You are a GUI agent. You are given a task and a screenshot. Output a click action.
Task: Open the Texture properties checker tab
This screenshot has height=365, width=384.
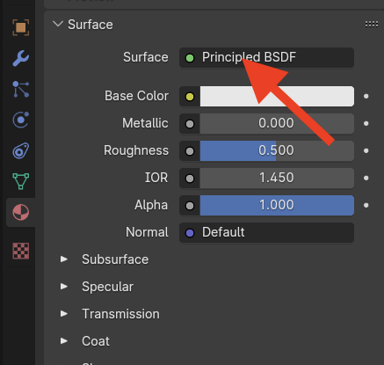click(x=21, y=251)
